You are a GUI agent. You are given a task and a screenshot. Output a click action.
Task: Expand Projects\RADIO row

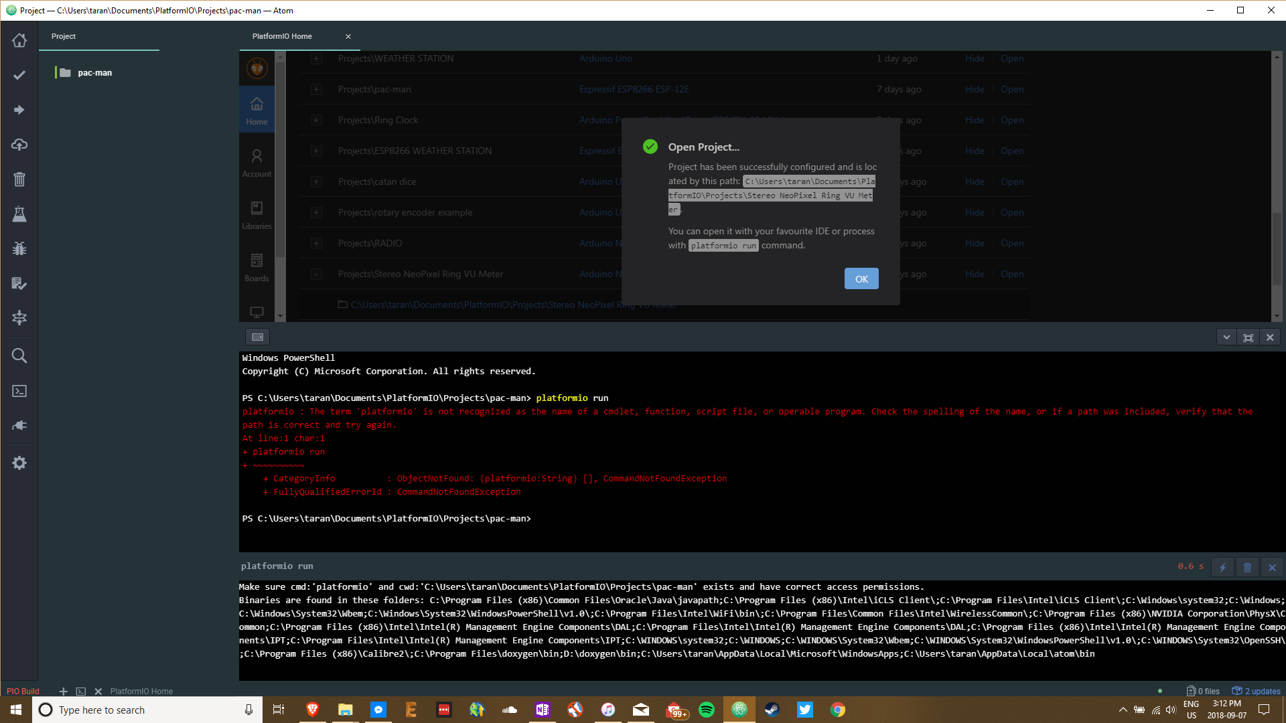(x=316, y=244)
